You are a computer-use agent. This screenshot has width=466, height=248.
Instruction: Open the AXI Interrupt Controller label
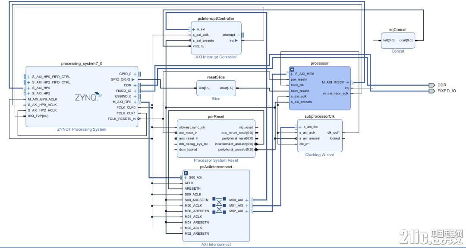pos(216,57)
